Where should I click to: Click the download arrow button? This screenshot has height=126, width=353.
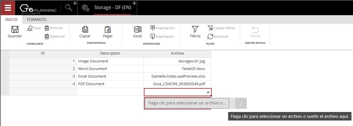[x=241, y=104]
